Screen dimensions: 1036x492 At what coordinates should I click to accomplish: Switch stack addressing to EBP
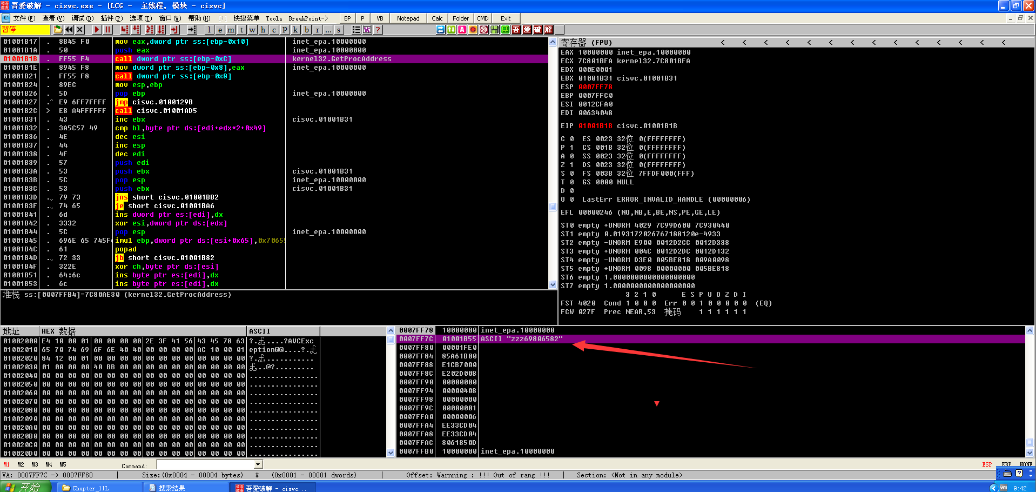1006,464
